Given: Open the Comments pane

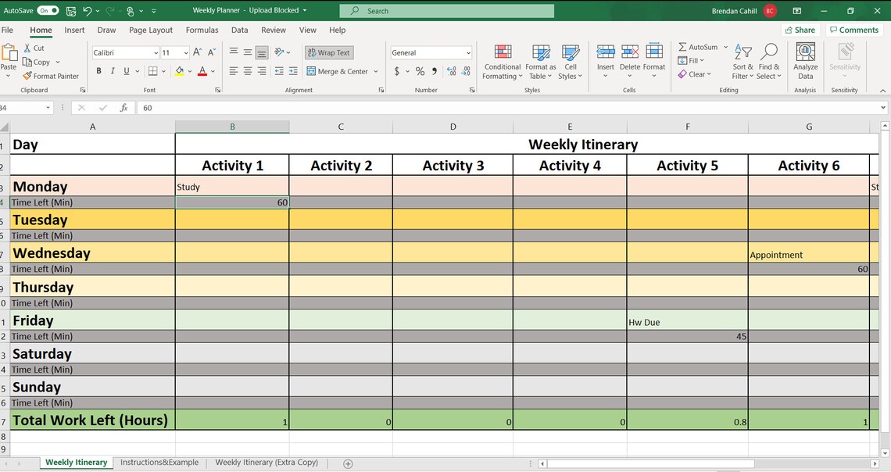Looking at the screenshot, I should coord(853,29).
